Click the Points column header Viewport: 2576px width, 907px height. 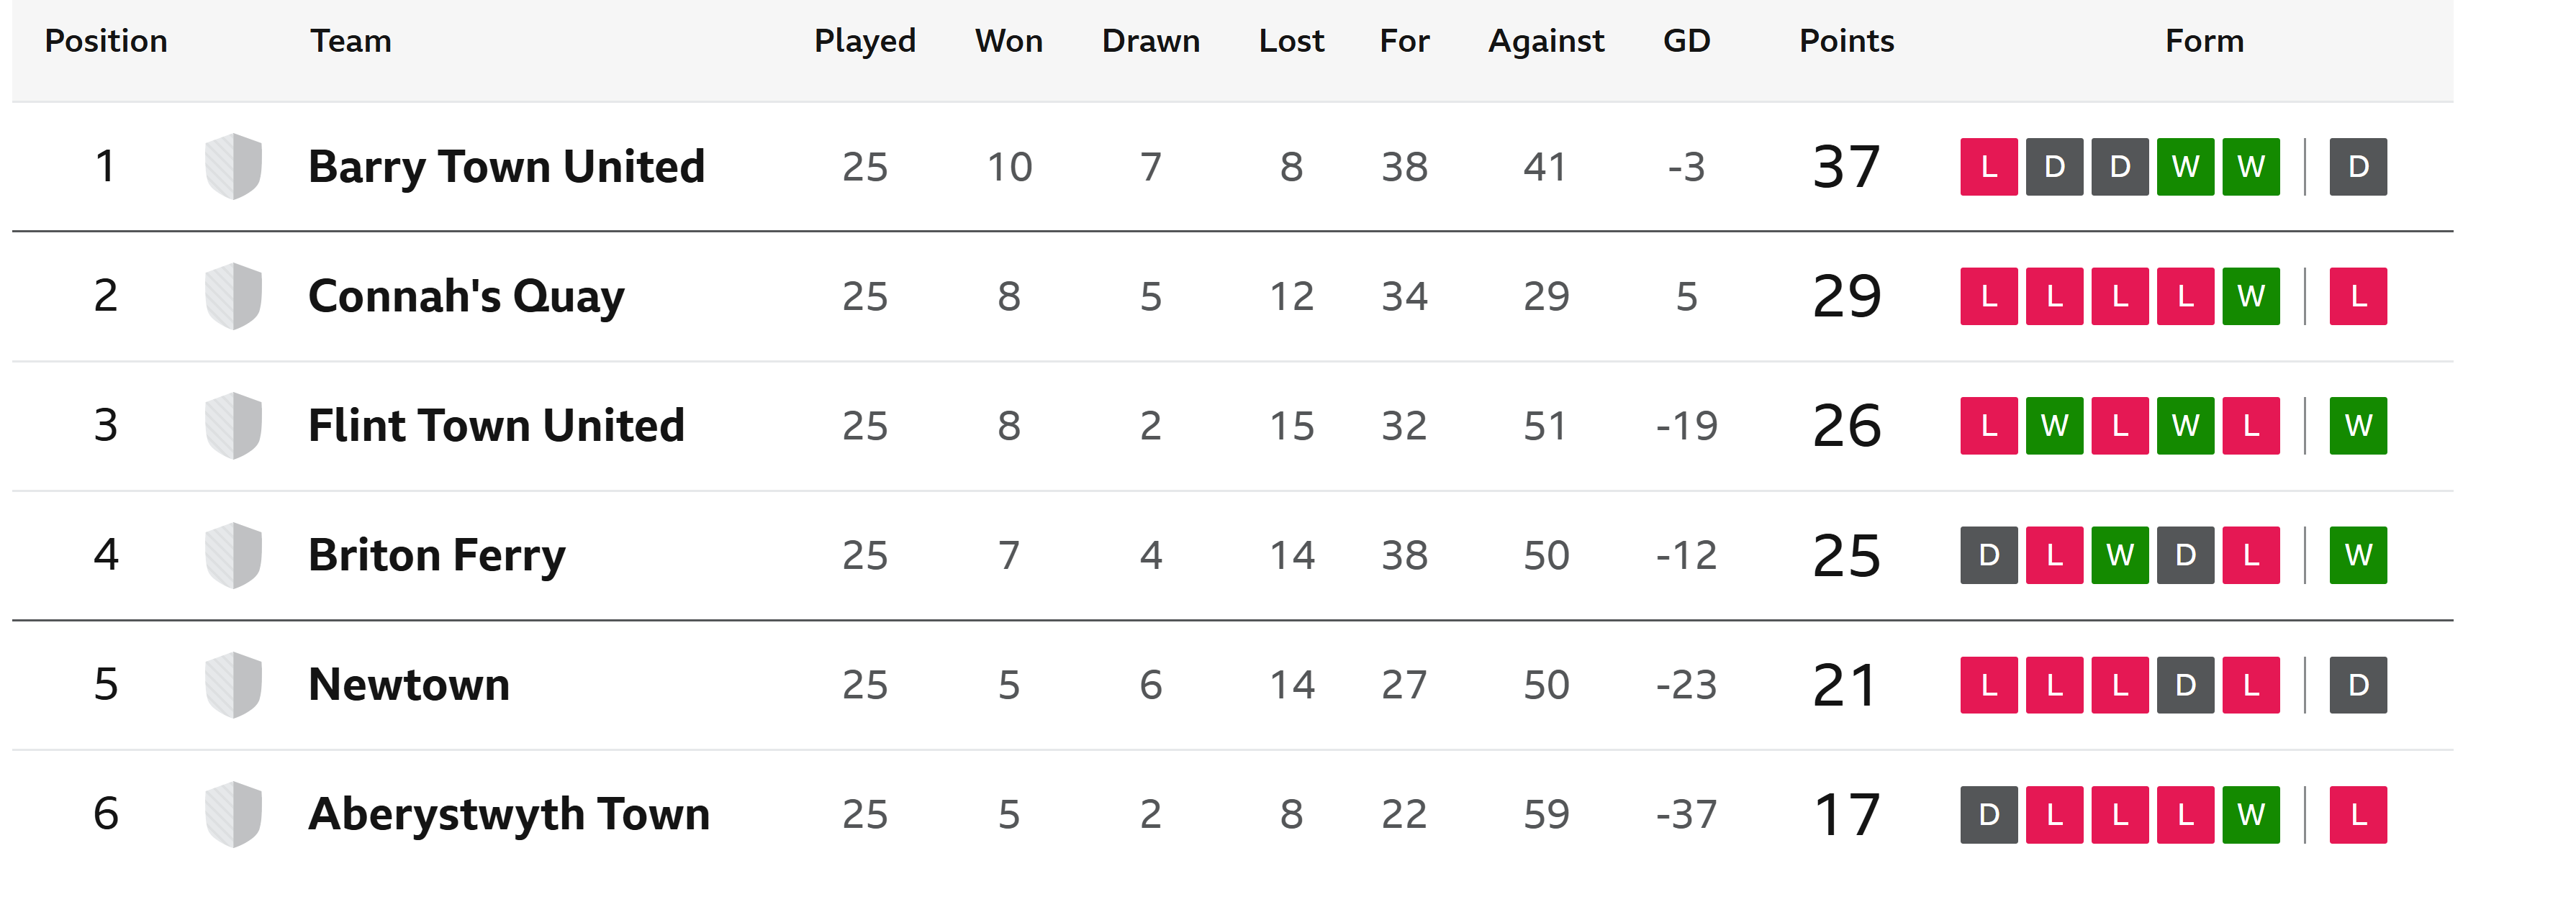pos(1846,41)
